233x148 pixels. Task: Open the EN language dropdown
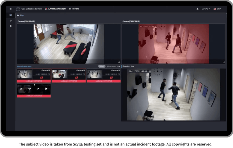[x=218, y=9]
